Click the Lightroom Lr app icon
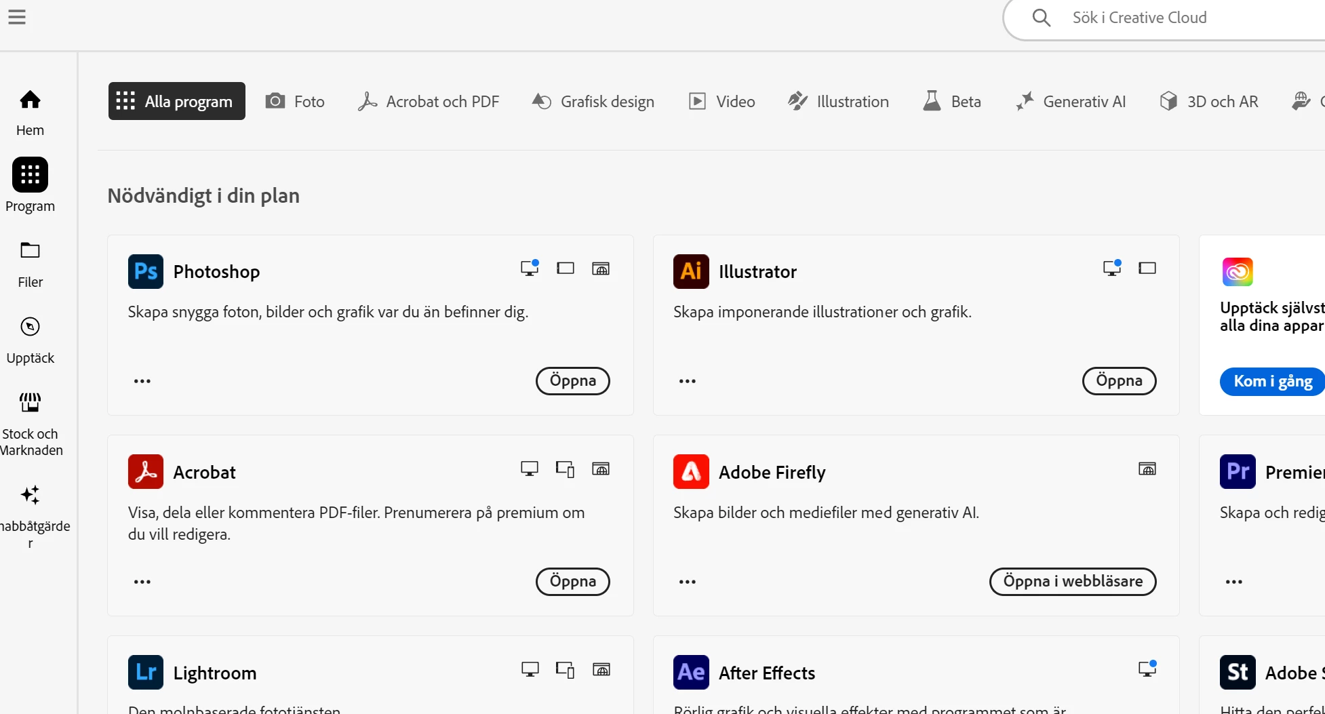Viewport: 1325px width, 714px height. (x=146, y=672)
